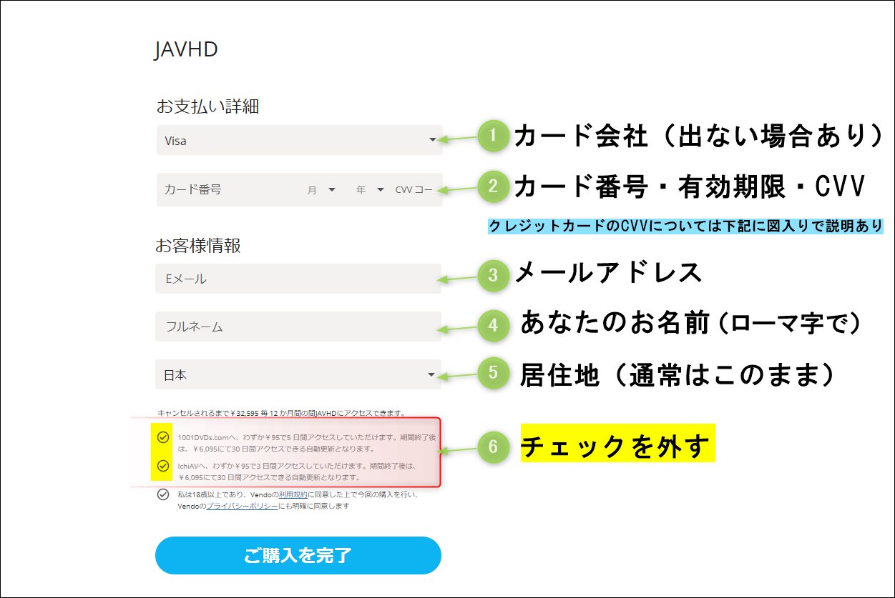This screenshot has height=598, width=895.
Task: Expand the expiry year 年 dropdown
Action: click(370, 190)
